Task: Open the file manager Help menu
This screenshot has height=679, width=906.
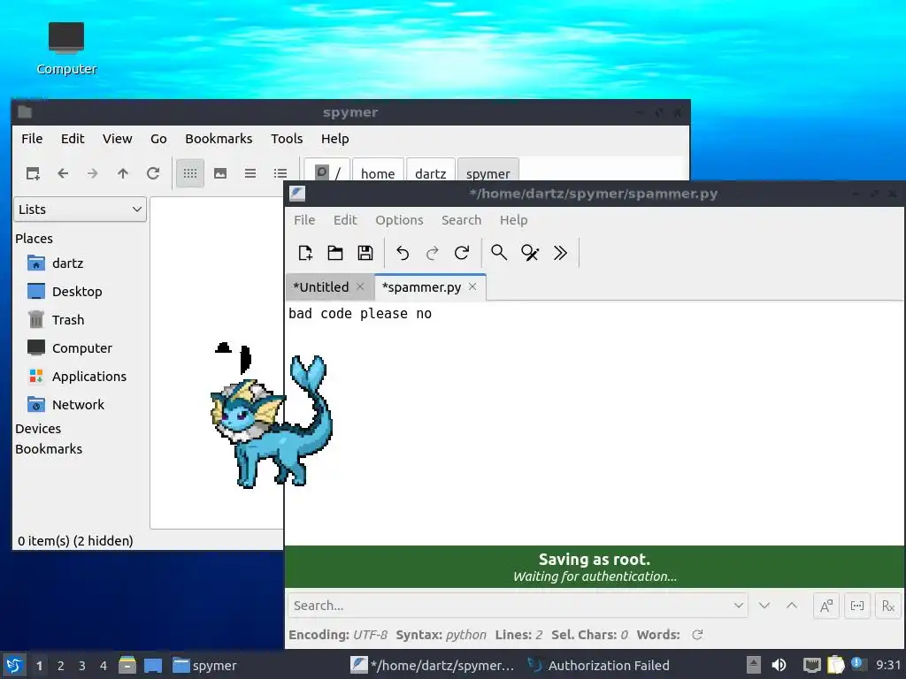Action: [x=334, y=139]
